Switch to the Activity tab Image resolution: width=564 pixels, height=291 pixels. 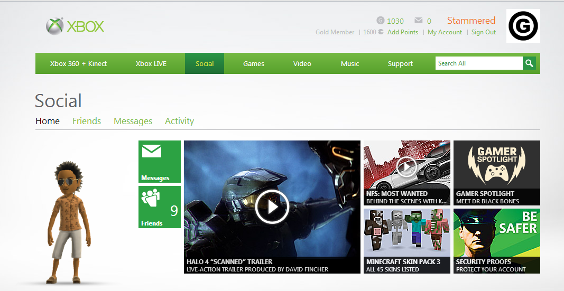coord(180,121)
